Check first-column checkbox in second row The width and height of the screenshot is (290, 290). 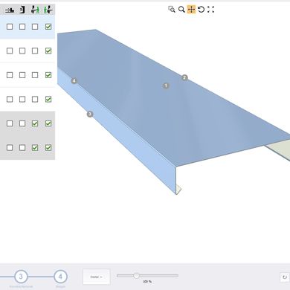click(10, 51)
